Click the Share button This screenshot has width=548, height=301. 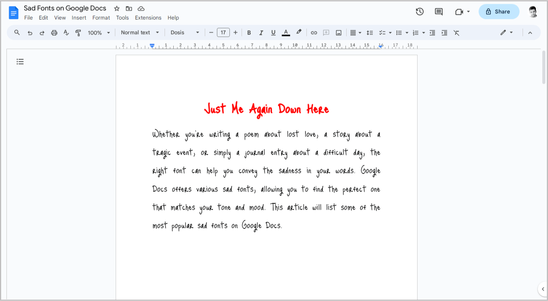point(499,12)
